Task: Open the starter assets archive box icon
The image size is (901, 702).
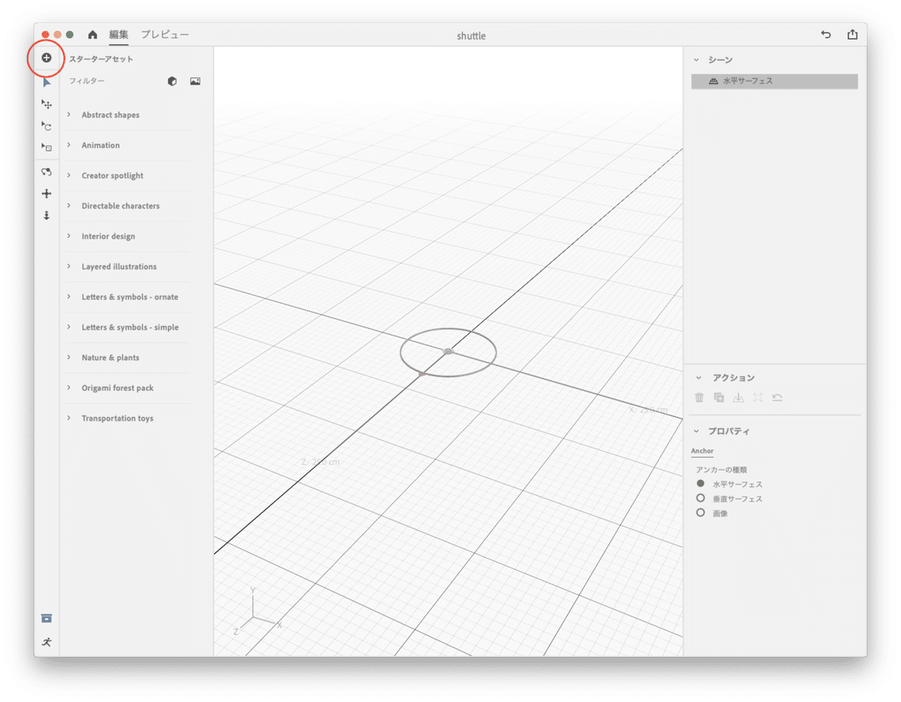Action: coord(47,618)
